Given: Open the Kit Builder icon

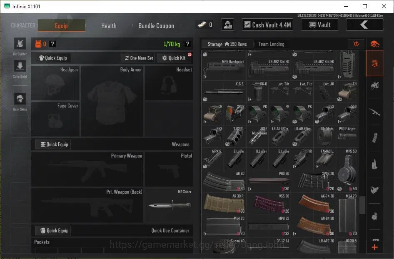Looking at the screenshot, I should [x=20, y=44].
